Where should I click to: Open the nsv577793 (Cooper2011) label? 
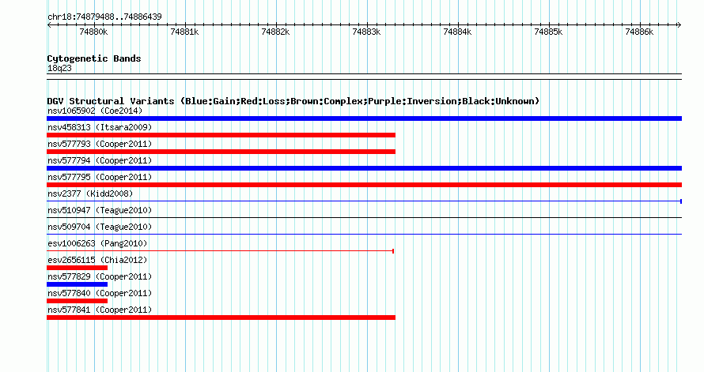[100, 144]
